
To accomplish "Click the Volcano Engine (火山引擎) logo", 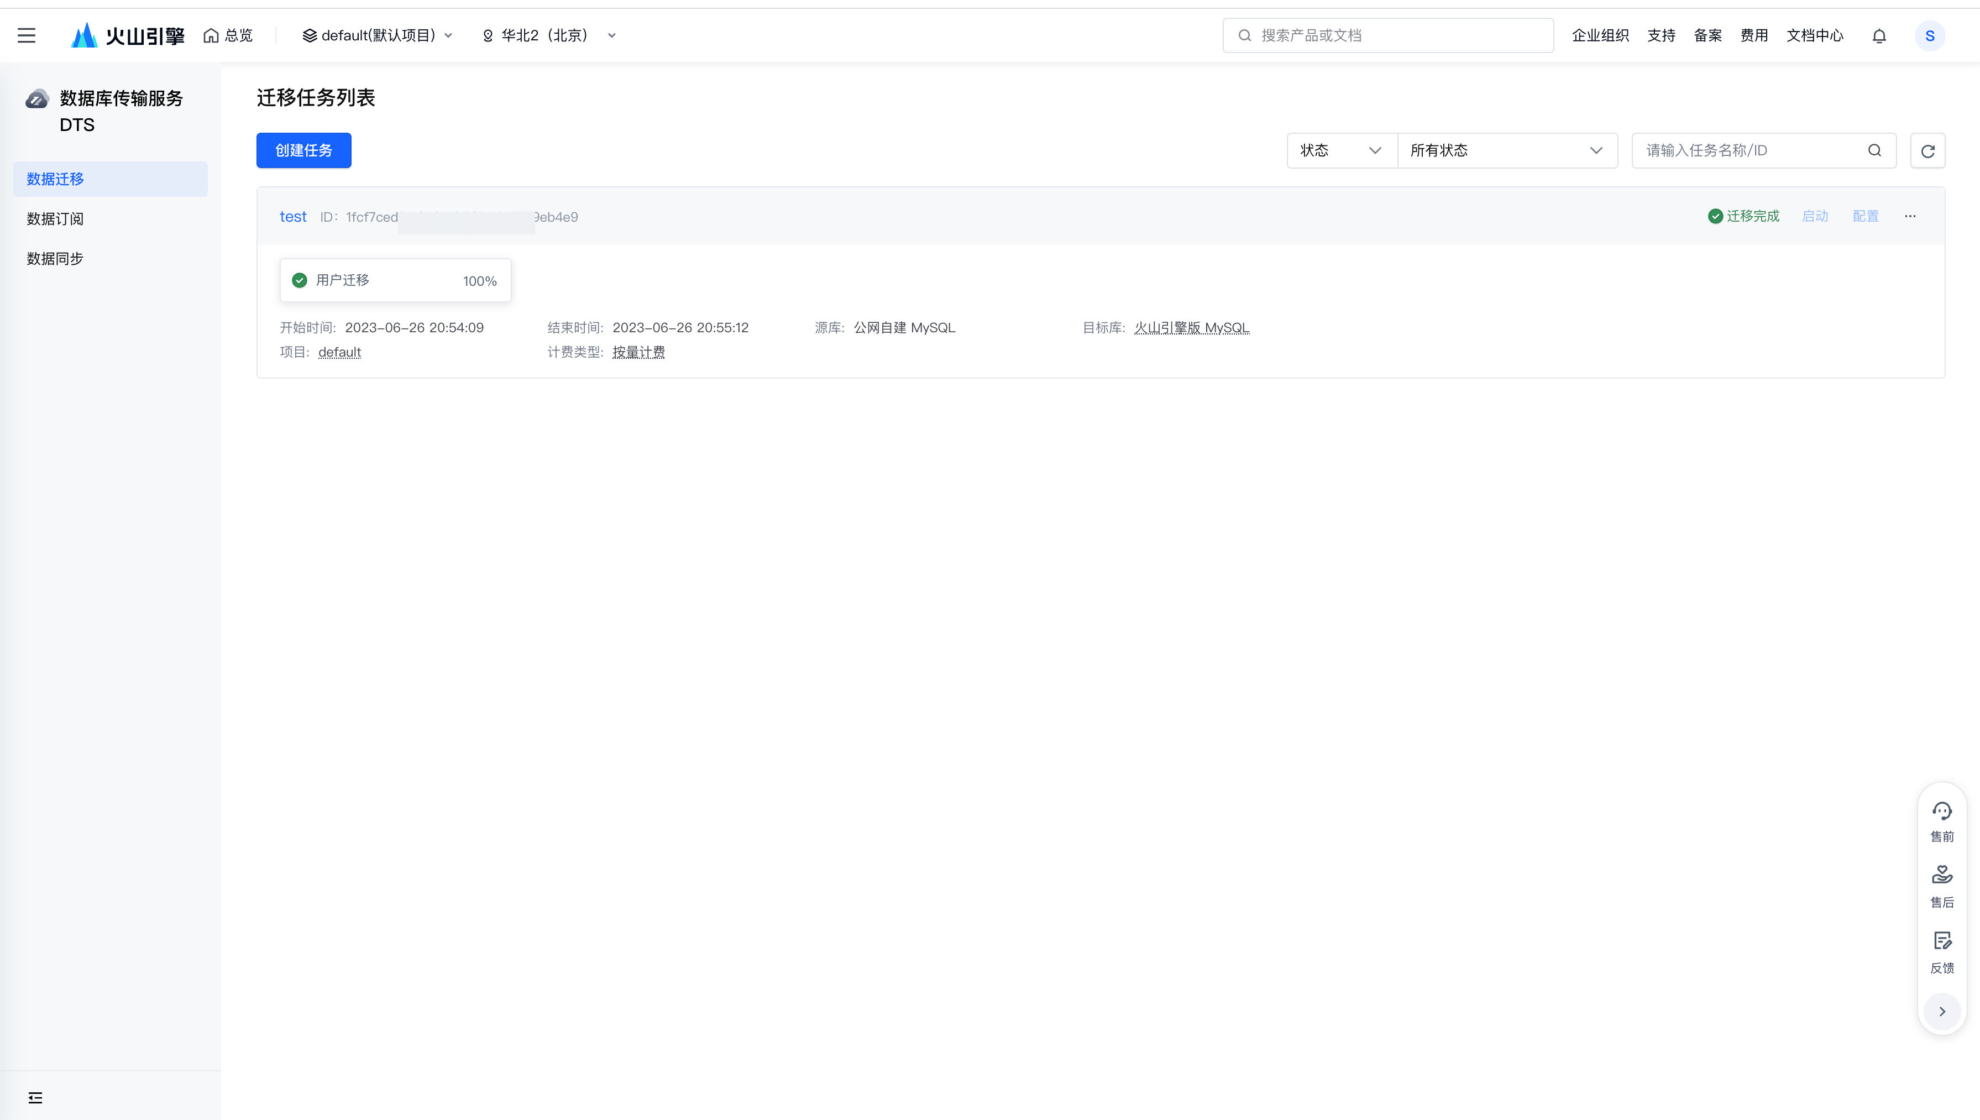I will pos(128,35).
